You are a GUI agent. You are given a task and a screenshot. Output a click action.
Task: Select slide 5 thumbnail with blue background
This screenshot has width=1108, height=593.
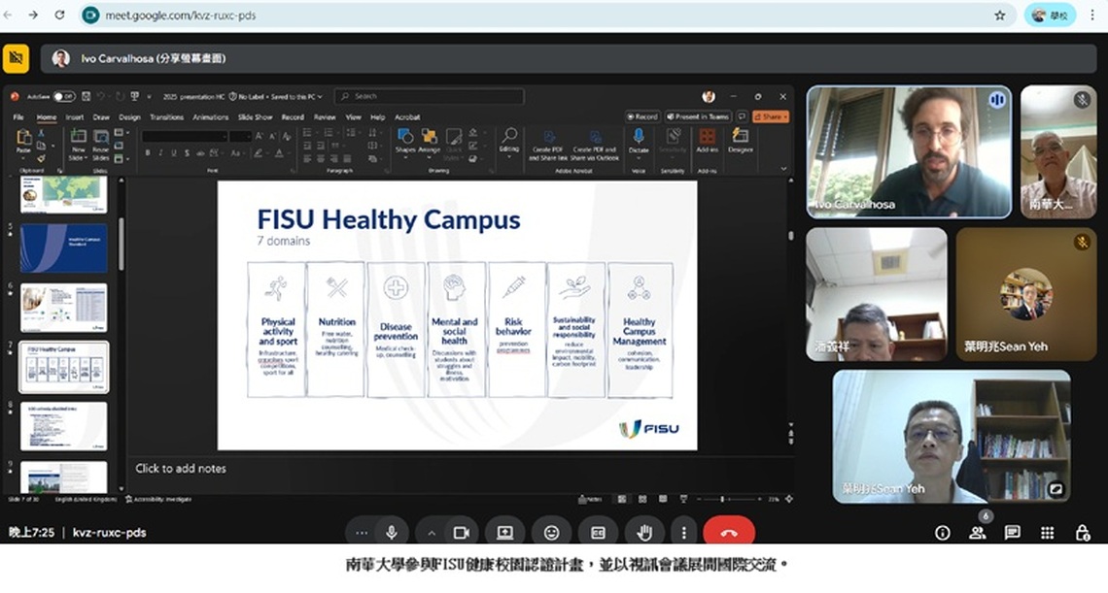tap(63, 247)
